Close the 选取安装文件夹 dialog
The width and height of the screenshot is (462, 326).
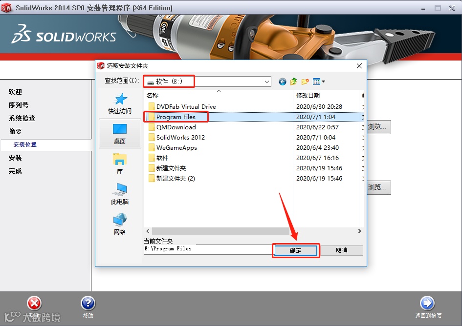(x=359, y=66)
